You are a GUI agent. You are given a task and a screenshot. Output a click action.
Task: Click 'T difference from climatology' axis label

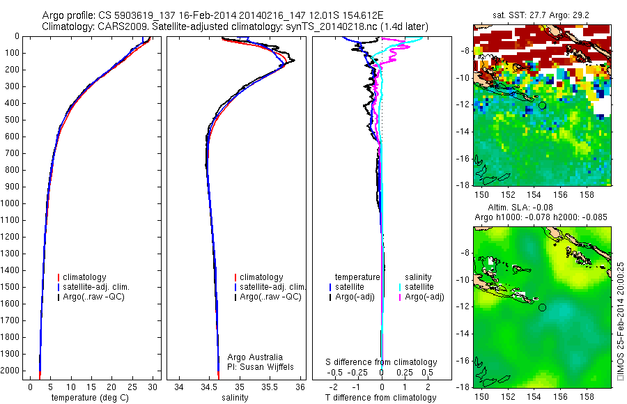380,398
